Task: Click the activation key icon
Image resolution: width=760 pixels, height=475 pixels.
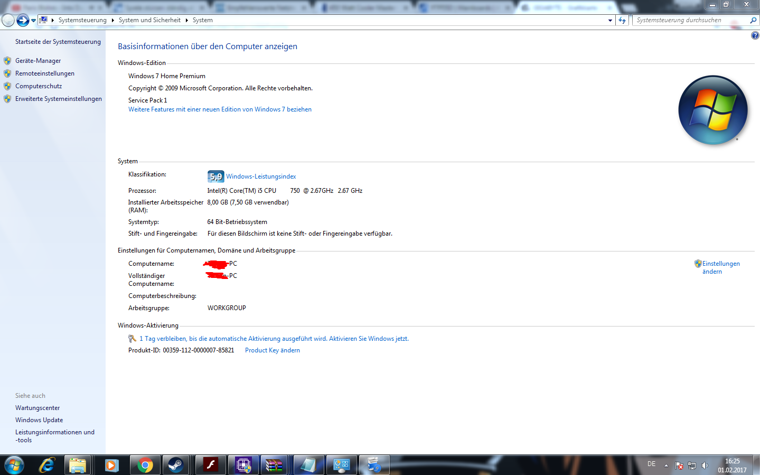Action: pyautogui.click(x=132, y=339)
